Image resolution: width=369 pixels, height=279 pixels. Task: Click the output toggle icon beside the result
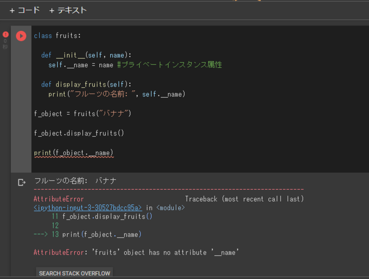(x=22, y=182)
